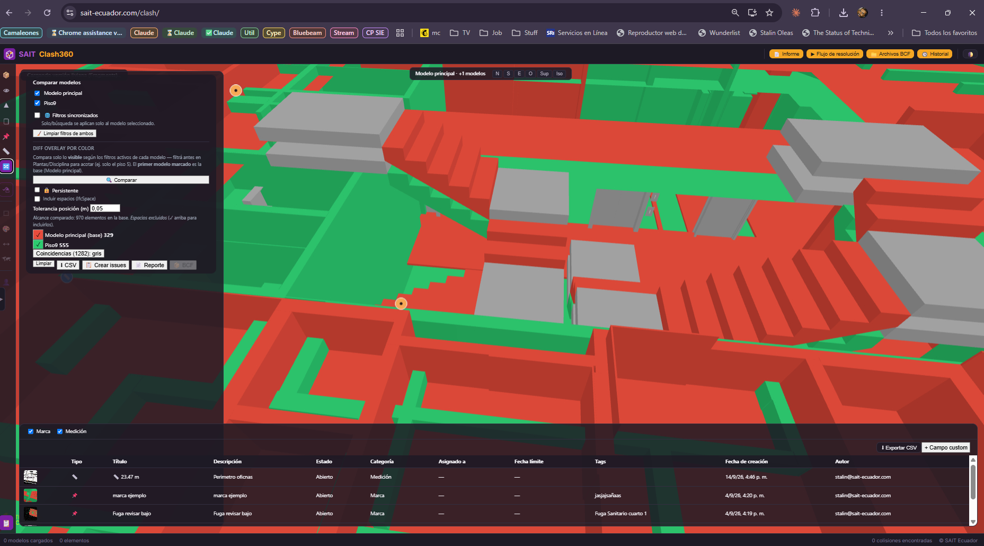
Task: Uncheck Modelo principal in Comparar modelos
Action: pyautogui.click(x=37, y=93)
